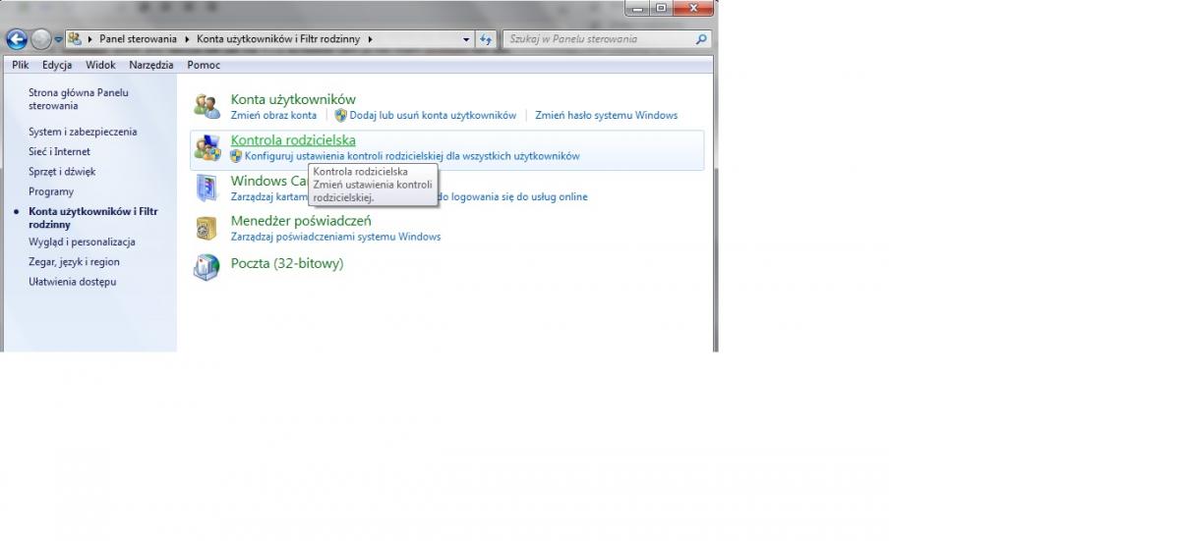Open Programy category
The height and width of the screenshot is (541, 1180).
pos(51,191)
